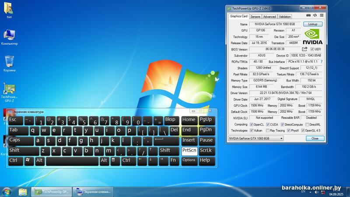Click the GPU-Z screenshot camera icon
The image size is (350, 197).
(x=308, y=15)
